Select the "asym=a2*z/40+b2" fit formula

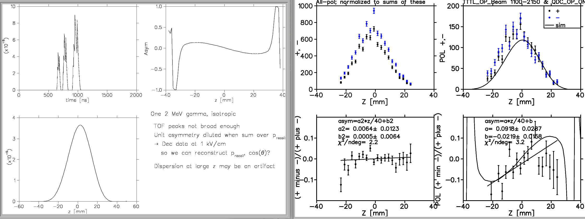[x=366, y=121]
